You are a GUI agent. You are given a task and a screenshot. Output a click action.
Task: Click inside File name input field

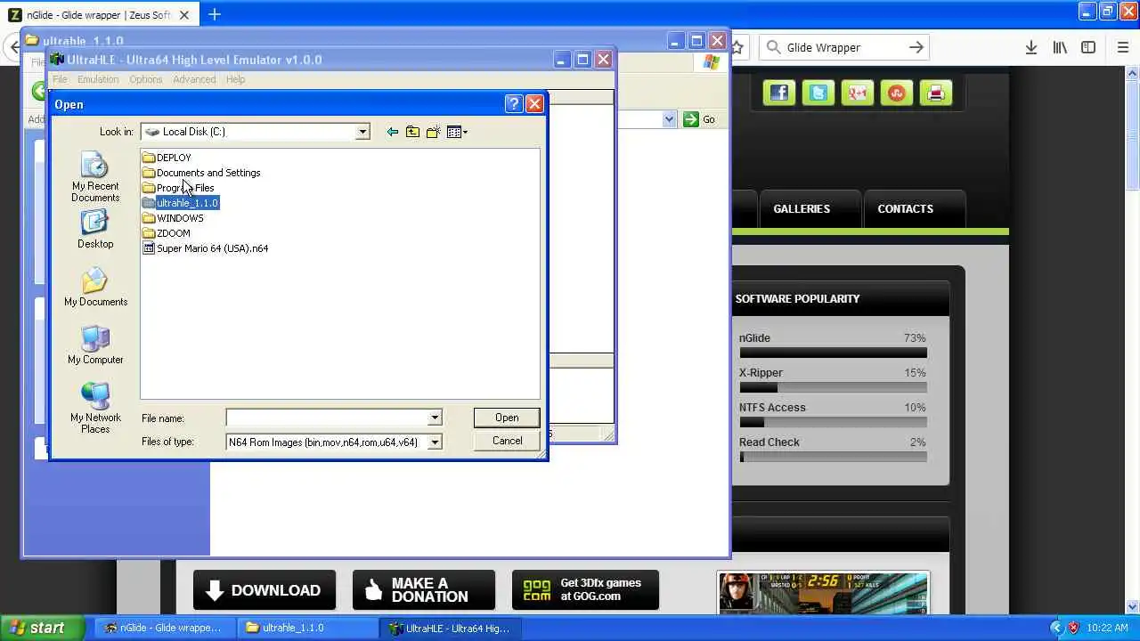point(327,418)
